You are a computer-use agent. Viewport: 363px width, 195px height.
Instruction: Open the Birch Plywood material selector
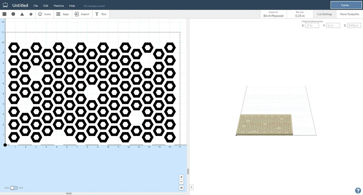(x=273, y=14)
